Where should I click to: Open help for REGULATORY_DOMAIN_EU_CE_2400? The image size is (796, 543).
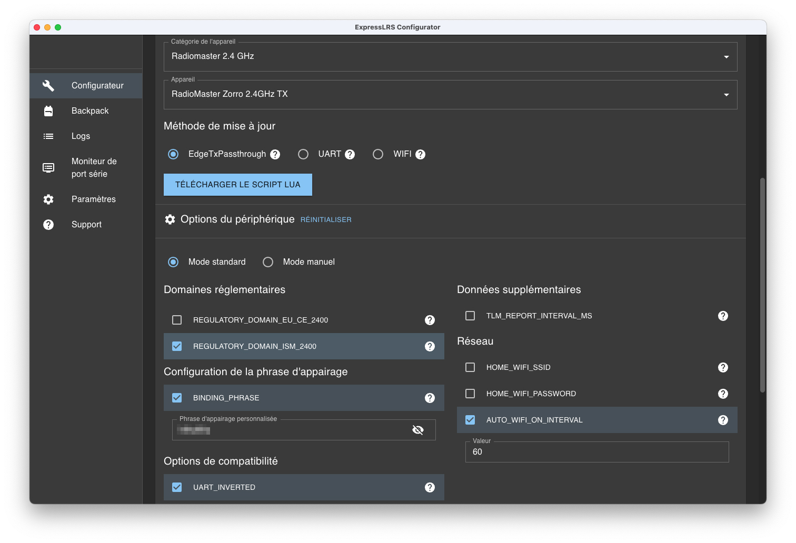(x=430, y=320)
